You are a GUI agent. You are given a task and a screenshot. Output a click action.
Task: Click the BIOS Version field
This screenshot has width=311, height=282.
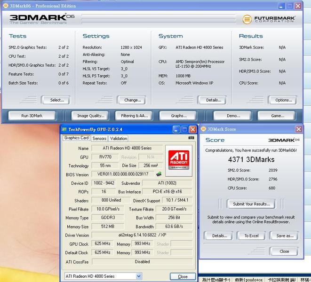123,174
